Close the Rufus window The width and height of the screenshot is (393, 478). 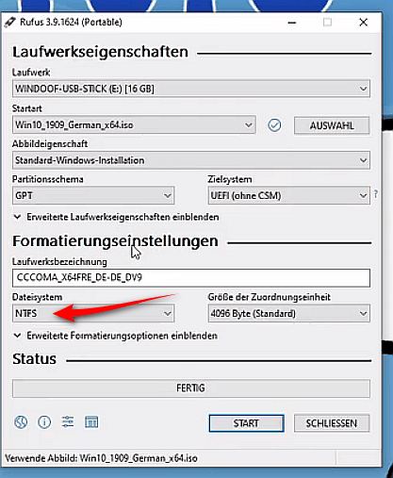coord(364,23)
